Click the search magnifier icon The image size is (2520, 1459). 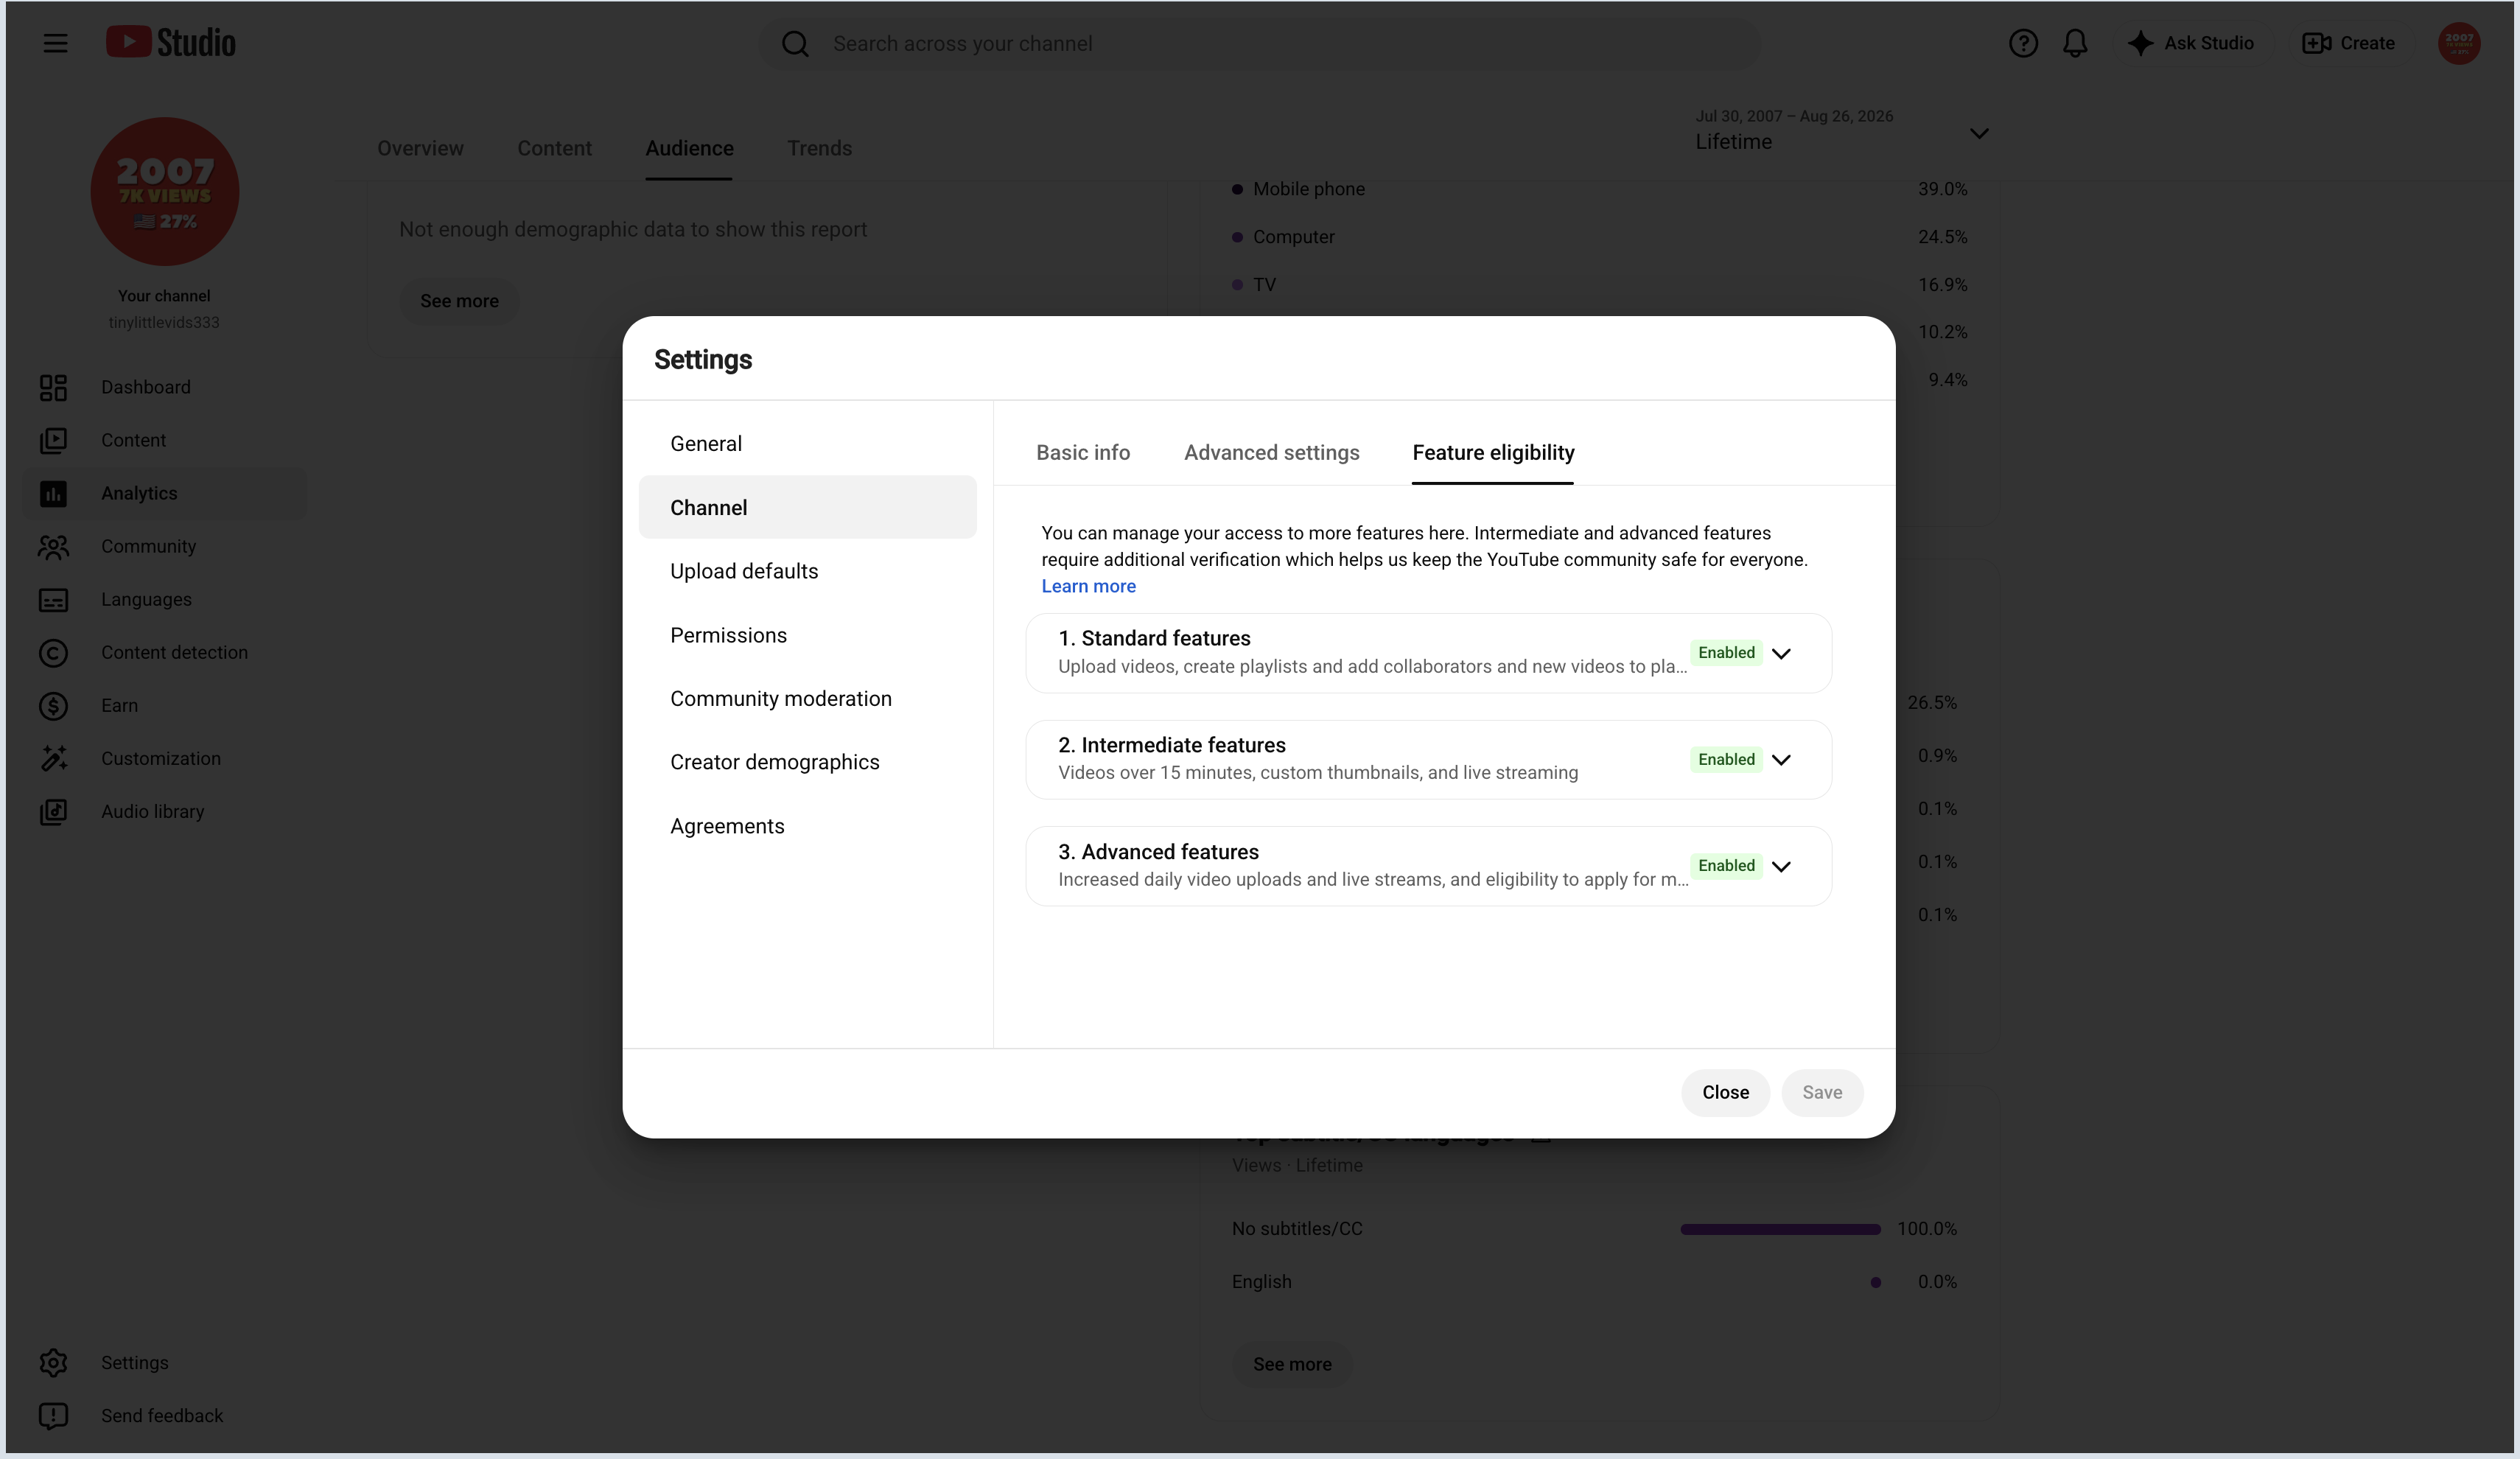795,44
